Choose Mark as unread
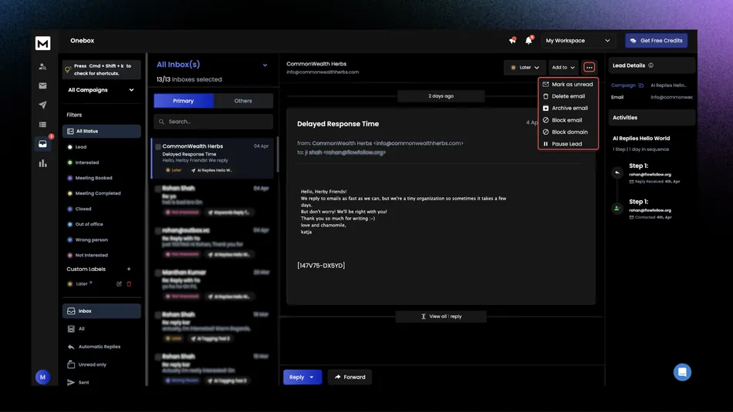The image size is (733, 412). click(568, 85)
